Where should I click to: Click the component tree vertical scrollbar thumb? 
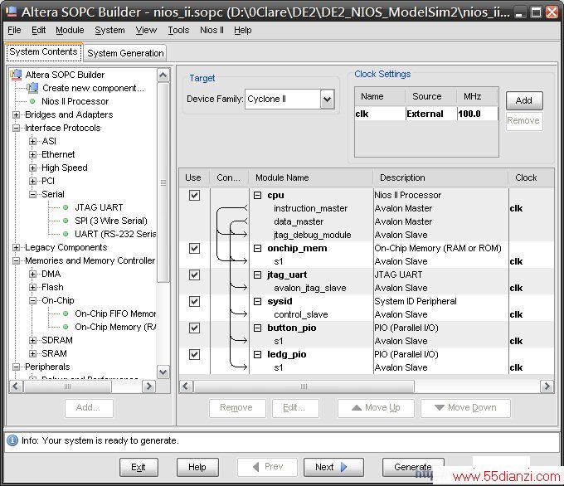click(163, 182)
